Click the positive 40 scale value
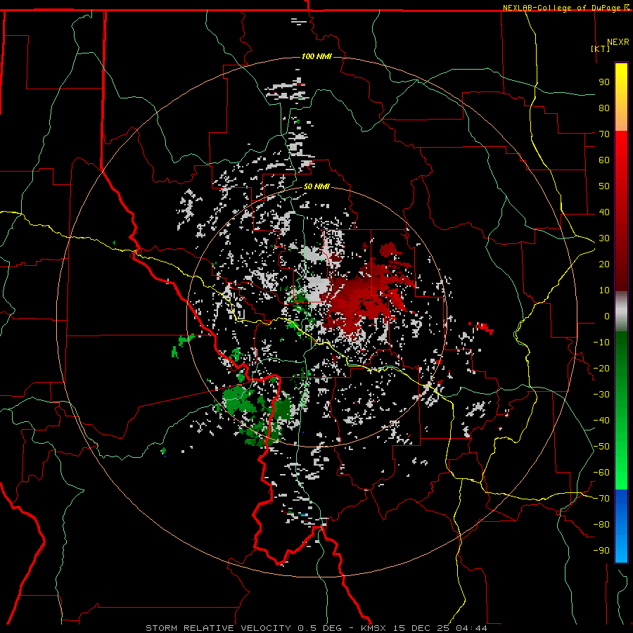Screen dimensions: 633x633 [604, 212]
